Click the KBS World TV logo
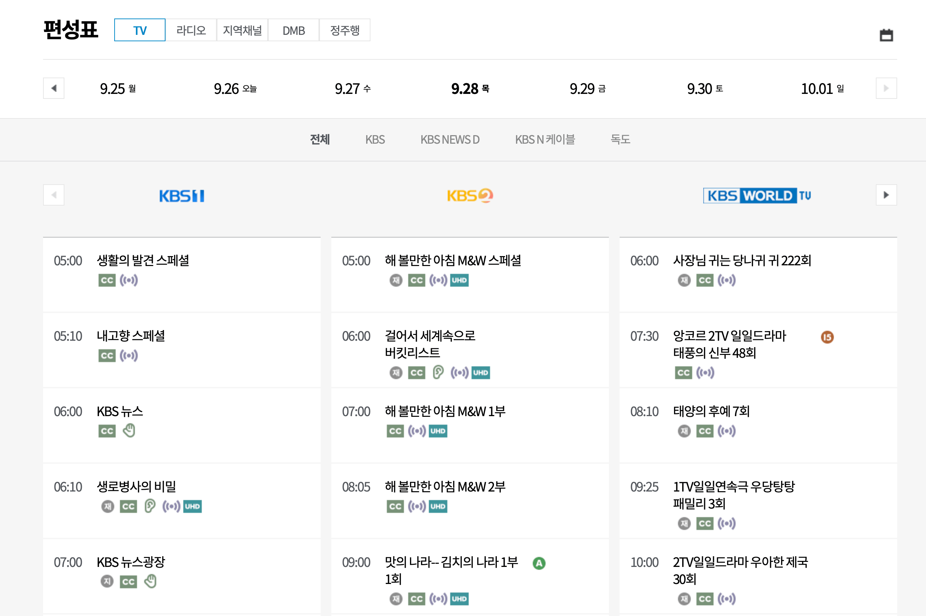926x616 pixels. coord(757,195)
